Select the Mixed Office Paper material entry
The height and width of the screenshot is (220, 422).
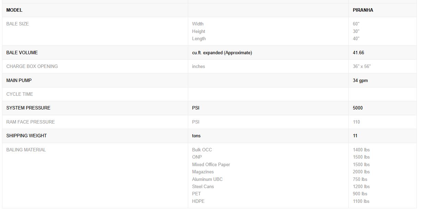(x=211, y=165)
